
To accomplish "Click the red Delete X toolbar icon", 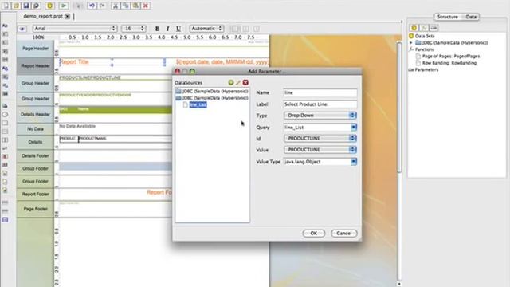I will pyautogui.click(x=146, y=6).
